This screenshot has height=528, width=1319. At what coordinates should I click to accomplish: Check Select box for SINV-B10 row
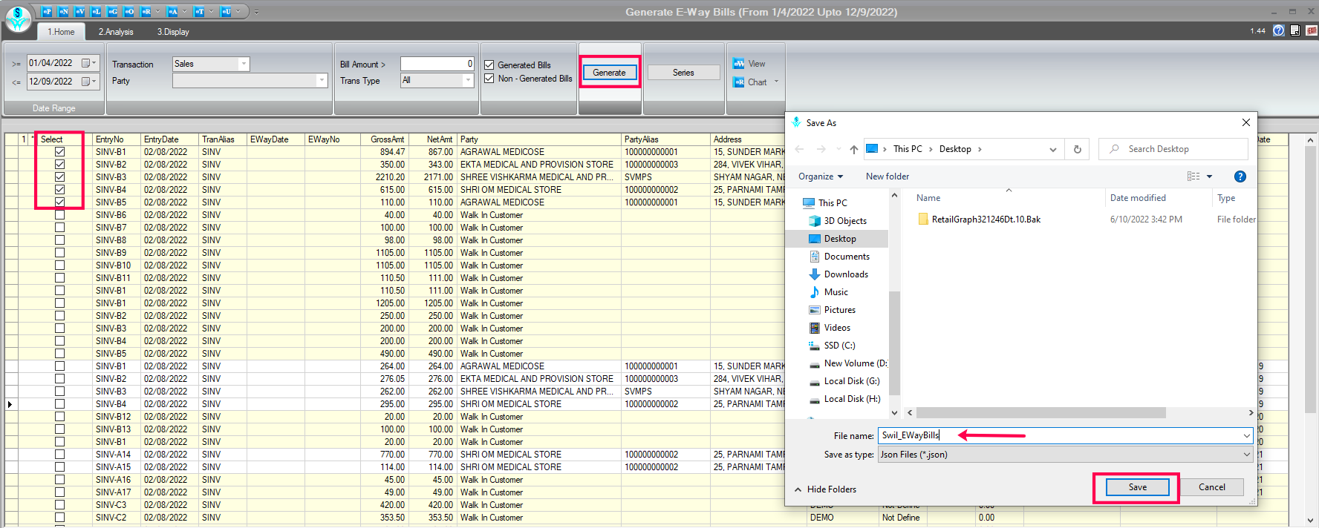(x=59, y=265)
